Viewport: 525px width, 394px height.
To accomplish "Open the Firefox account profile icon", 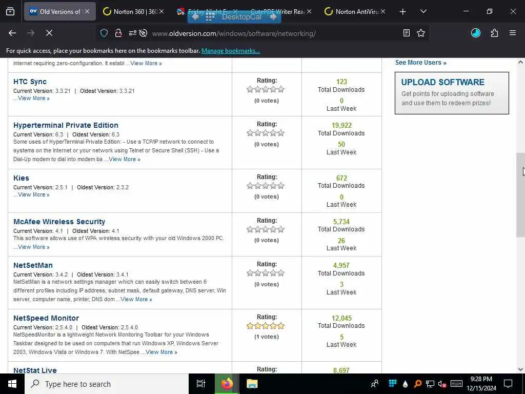I will pyautogui.click(x=476, y=33).
